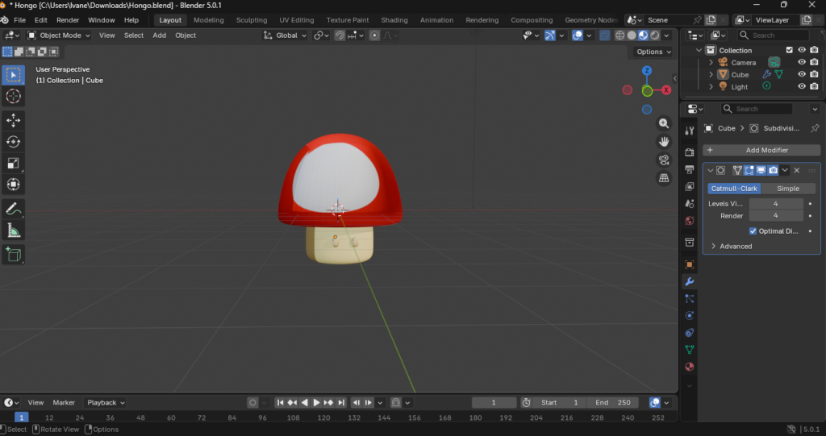The height and width of the screenshot is (436, 826).
Task: Click the Add Modifier button
Action: click(761, 150)
